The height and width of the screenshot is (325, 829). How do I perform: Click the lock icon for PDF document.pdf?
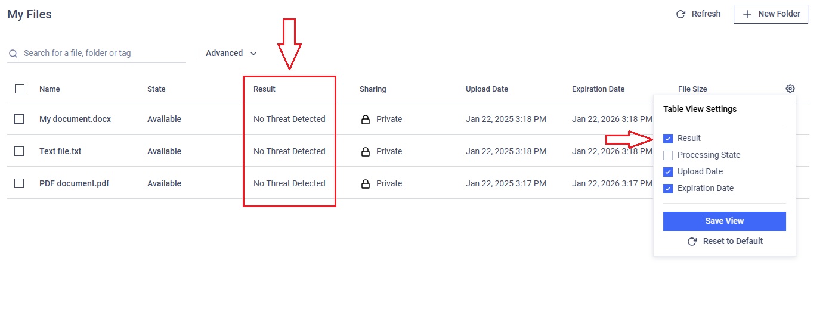pyautogui.click(x=366, y=184)
